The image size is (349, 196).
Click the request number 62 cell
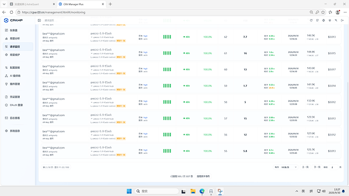(x=226, y=37)
